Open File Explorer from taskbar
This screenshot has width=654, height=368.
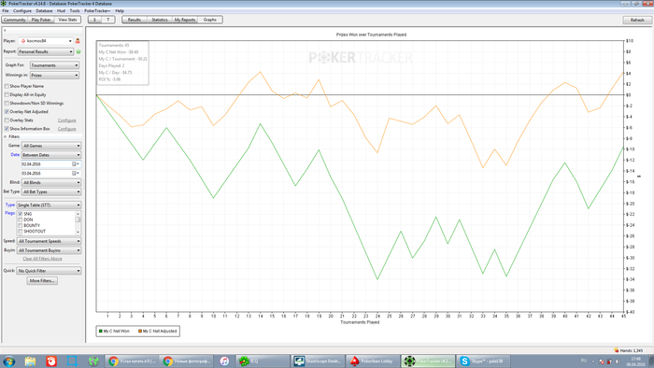coord(30,361)
